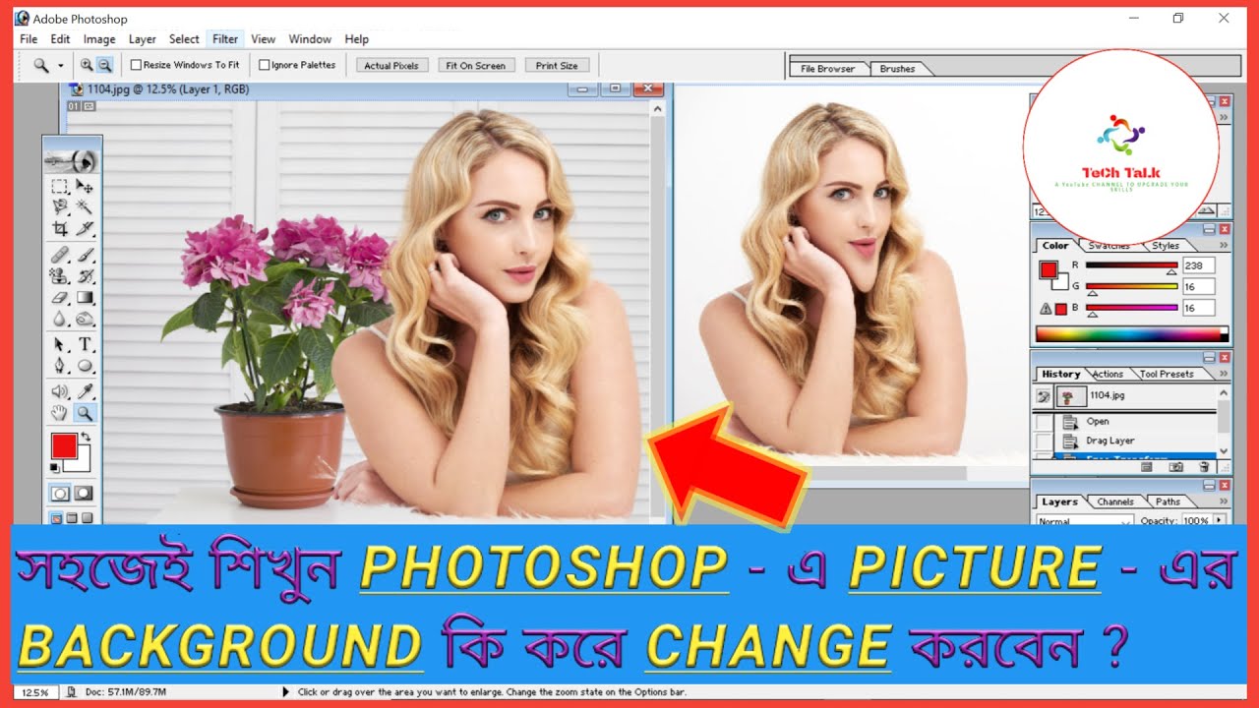This screenshot has height=708, width=1259.
Task: Select the Slice tool
Action: click(x=85, y=228)
